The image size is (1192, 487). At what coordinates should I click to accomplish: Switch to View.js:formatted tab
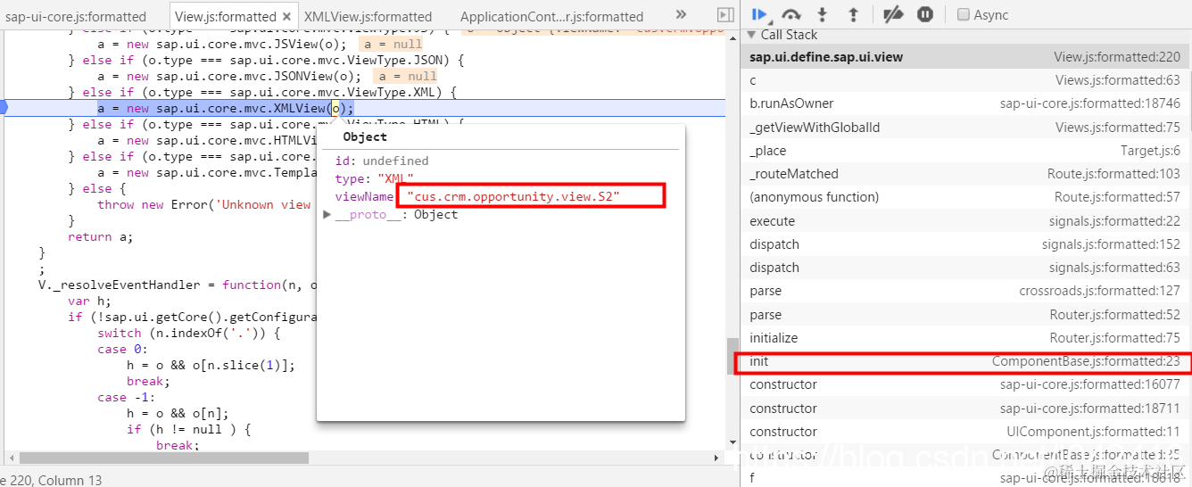tap(226, 16)
